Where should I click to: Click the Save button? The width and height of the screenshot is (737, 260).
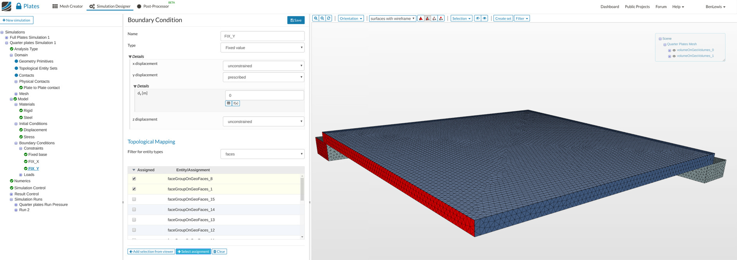(x=296, y=20)
